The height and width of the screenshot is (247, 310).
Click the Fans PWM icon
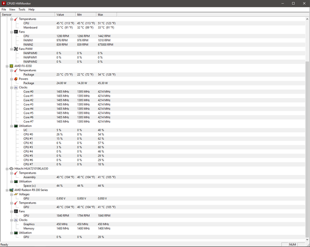[x=16, y=49]
